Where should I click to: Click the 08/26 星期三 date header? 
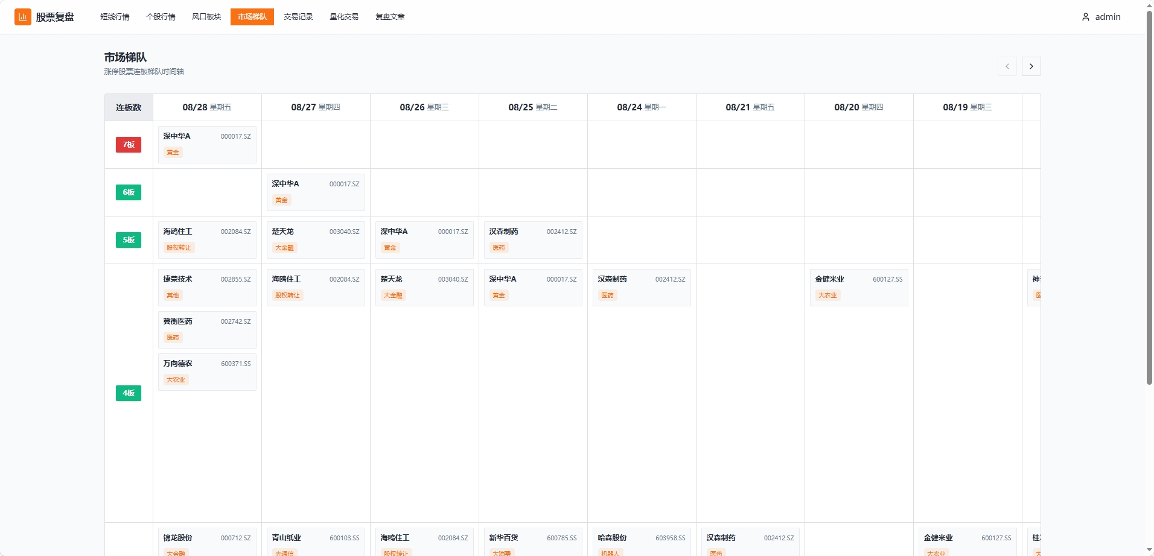[424, 107]
